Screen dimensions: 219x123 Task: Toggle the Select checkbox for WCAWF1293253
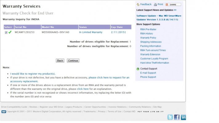point(6,33)
